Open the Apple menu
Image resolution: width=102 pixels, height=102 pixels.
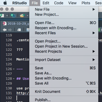pos(5,3)
